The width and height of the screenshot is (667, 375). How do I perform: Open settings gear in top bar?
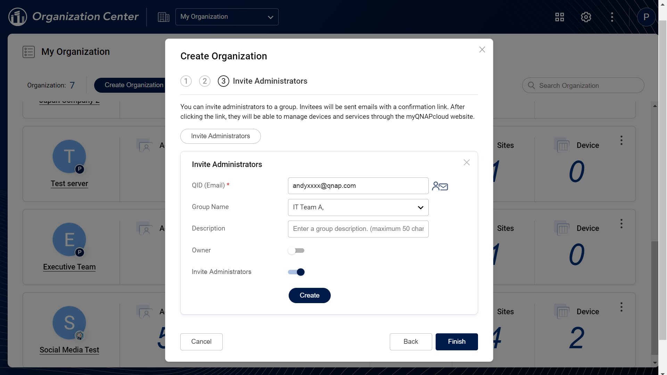tap(586, 17)
